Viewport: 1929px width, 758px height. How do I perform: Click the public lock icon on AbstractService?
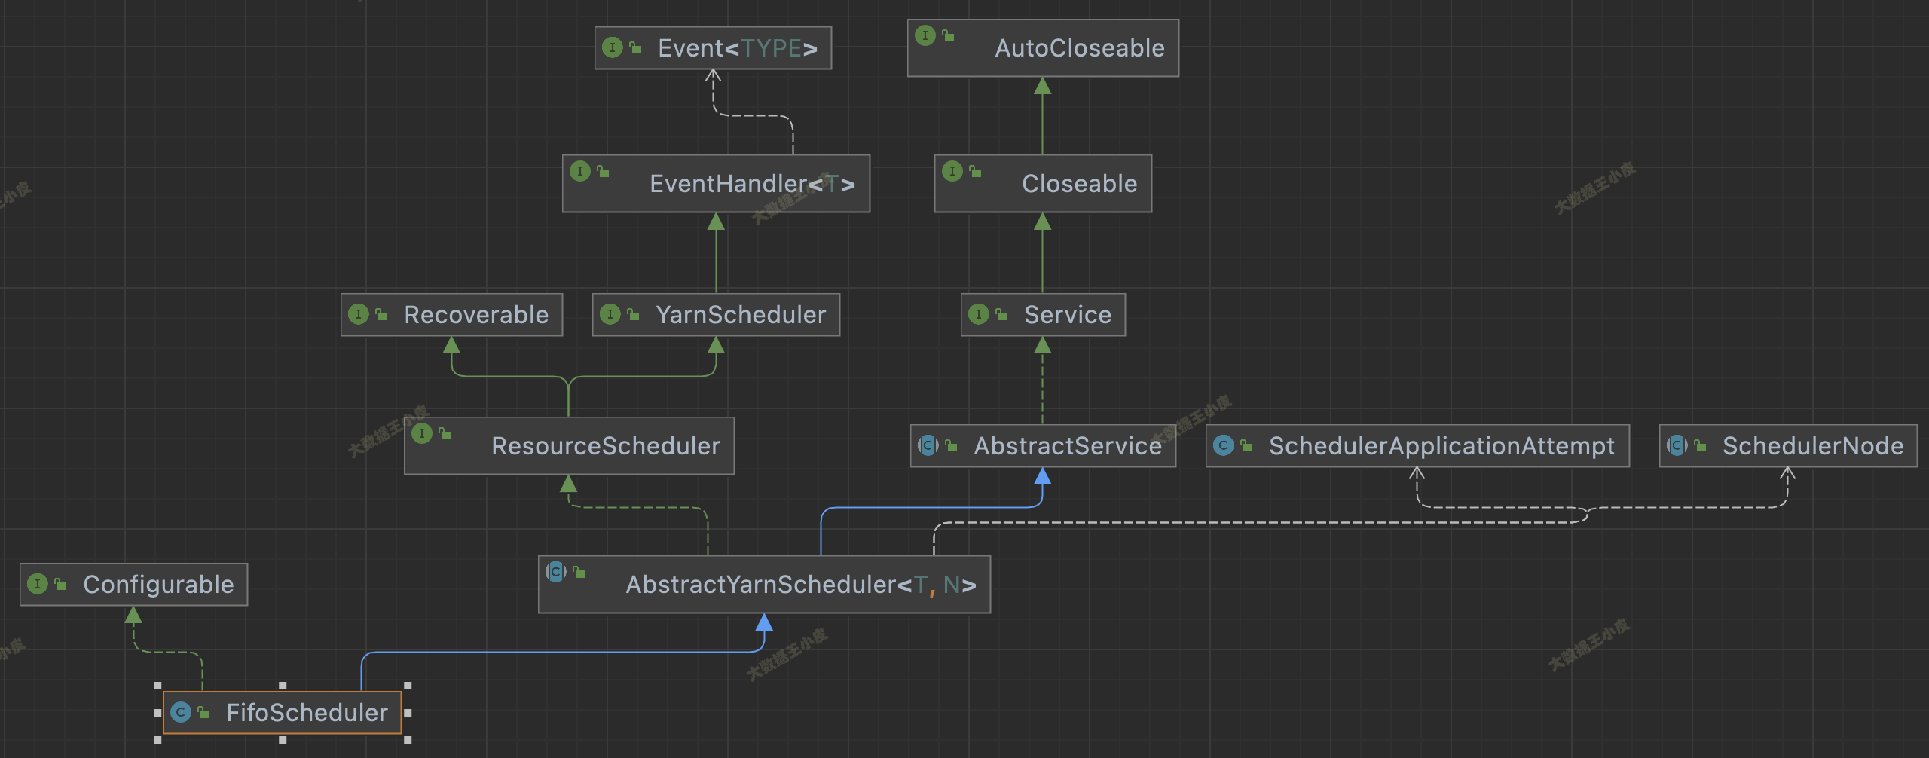click(x=951, y=445)
